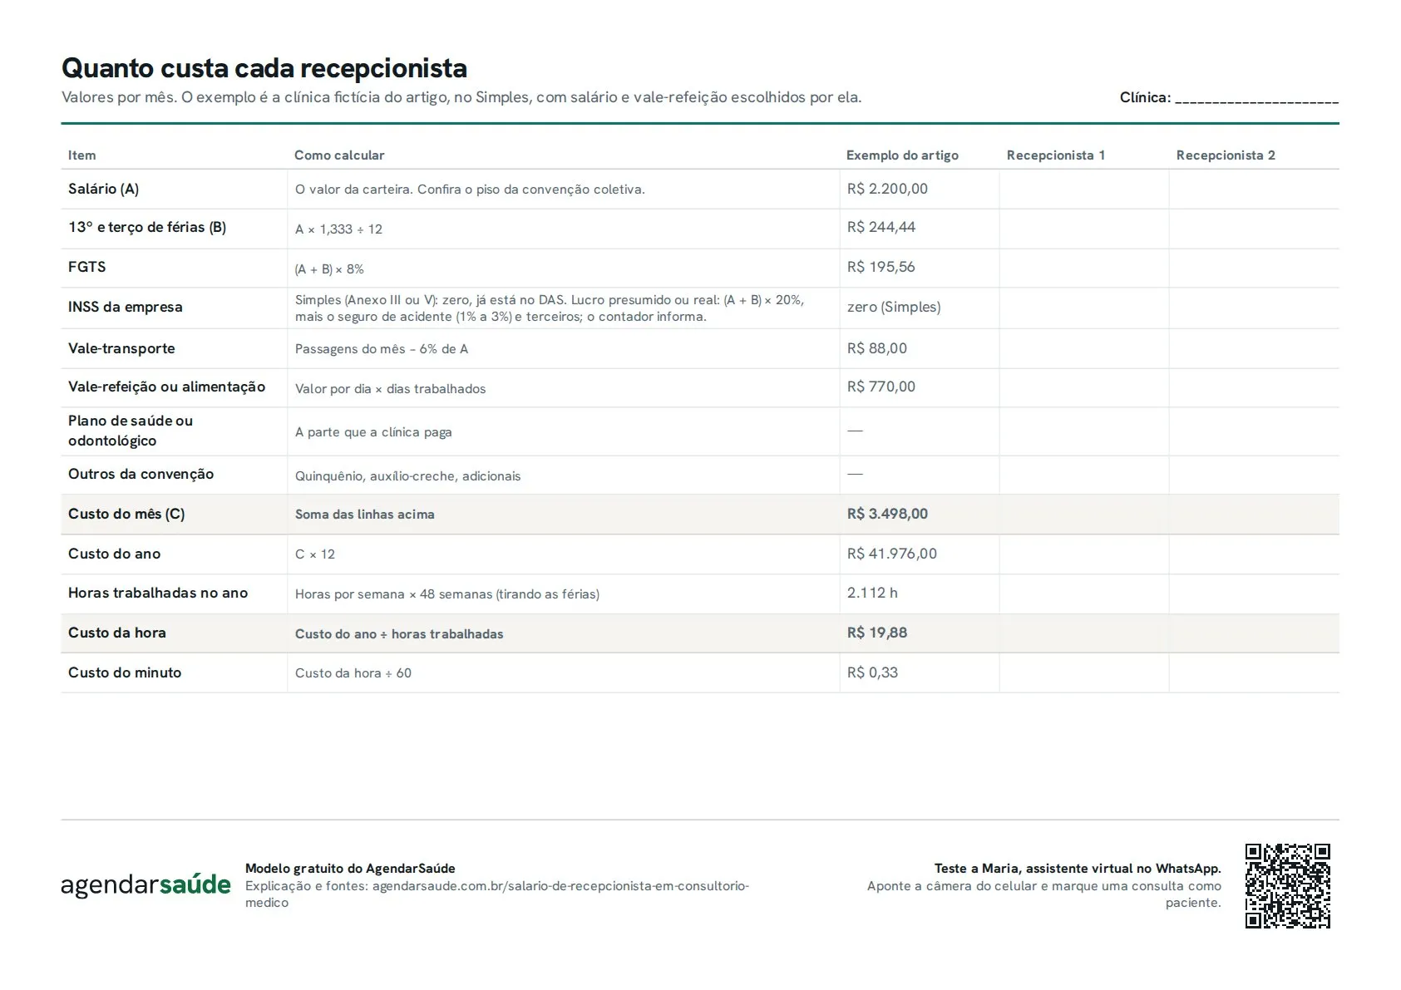This screenshot has height=990, width=1401.
Task: Click the value R$ 0,33
Action: [872, 673]
